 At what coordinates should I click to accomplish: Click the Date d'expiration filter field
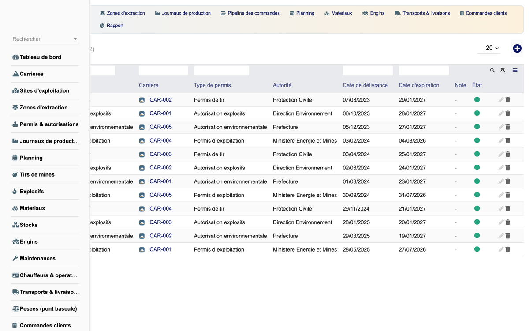coord(424,71)
